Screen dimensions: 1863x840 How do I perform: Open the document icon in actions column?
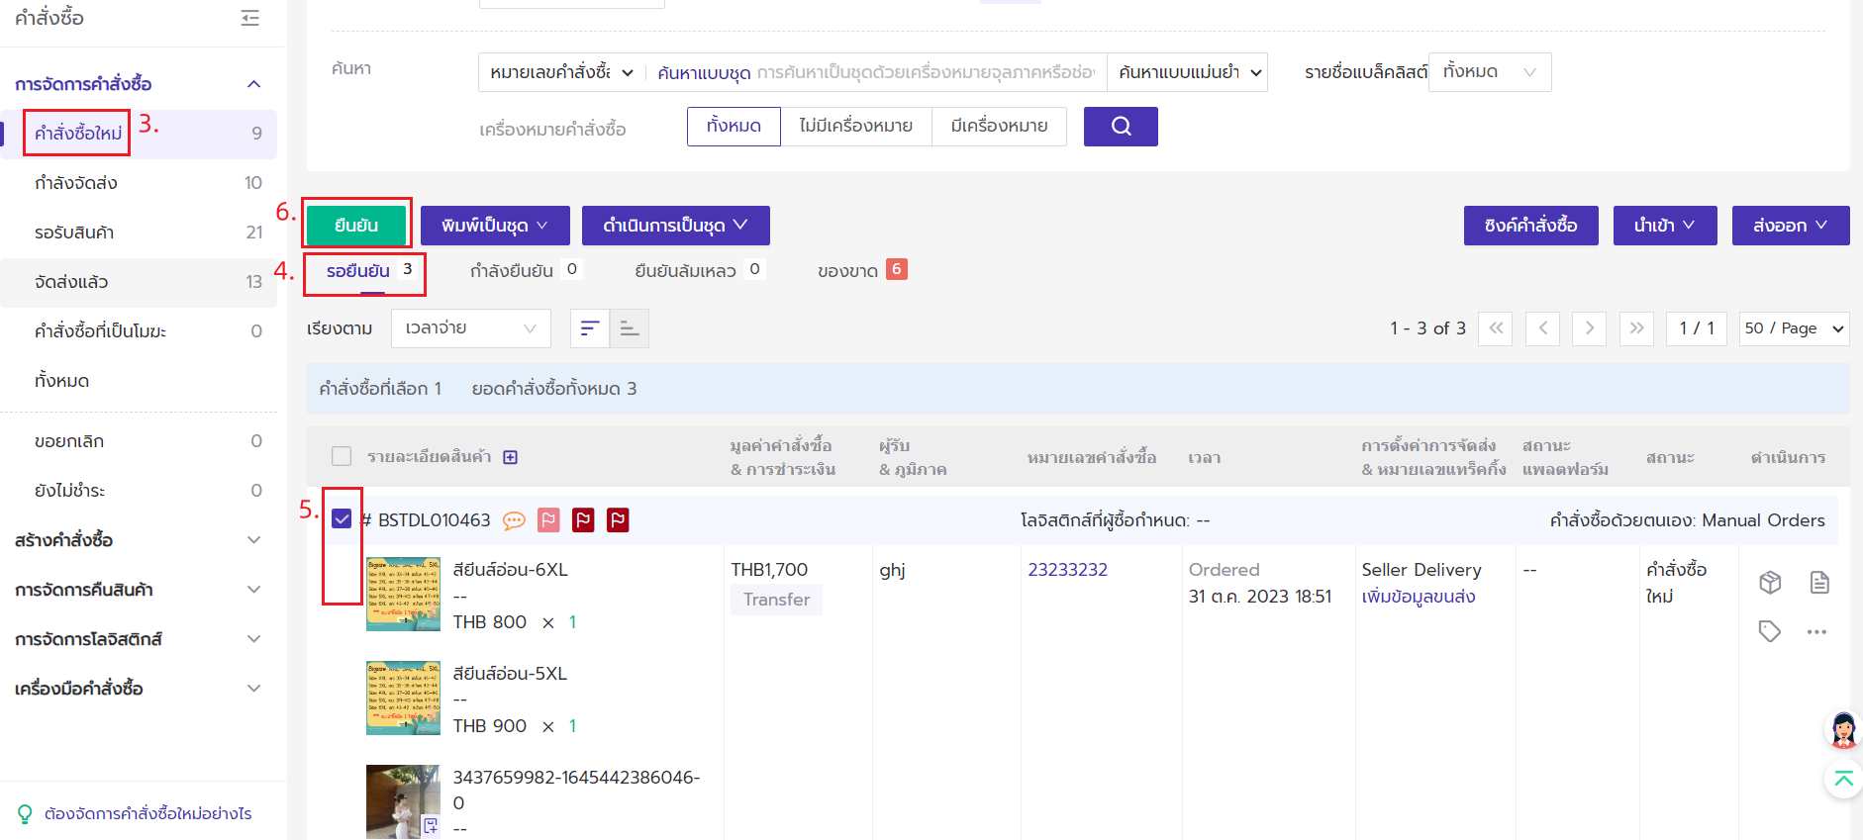click(x=1818, y=582)
